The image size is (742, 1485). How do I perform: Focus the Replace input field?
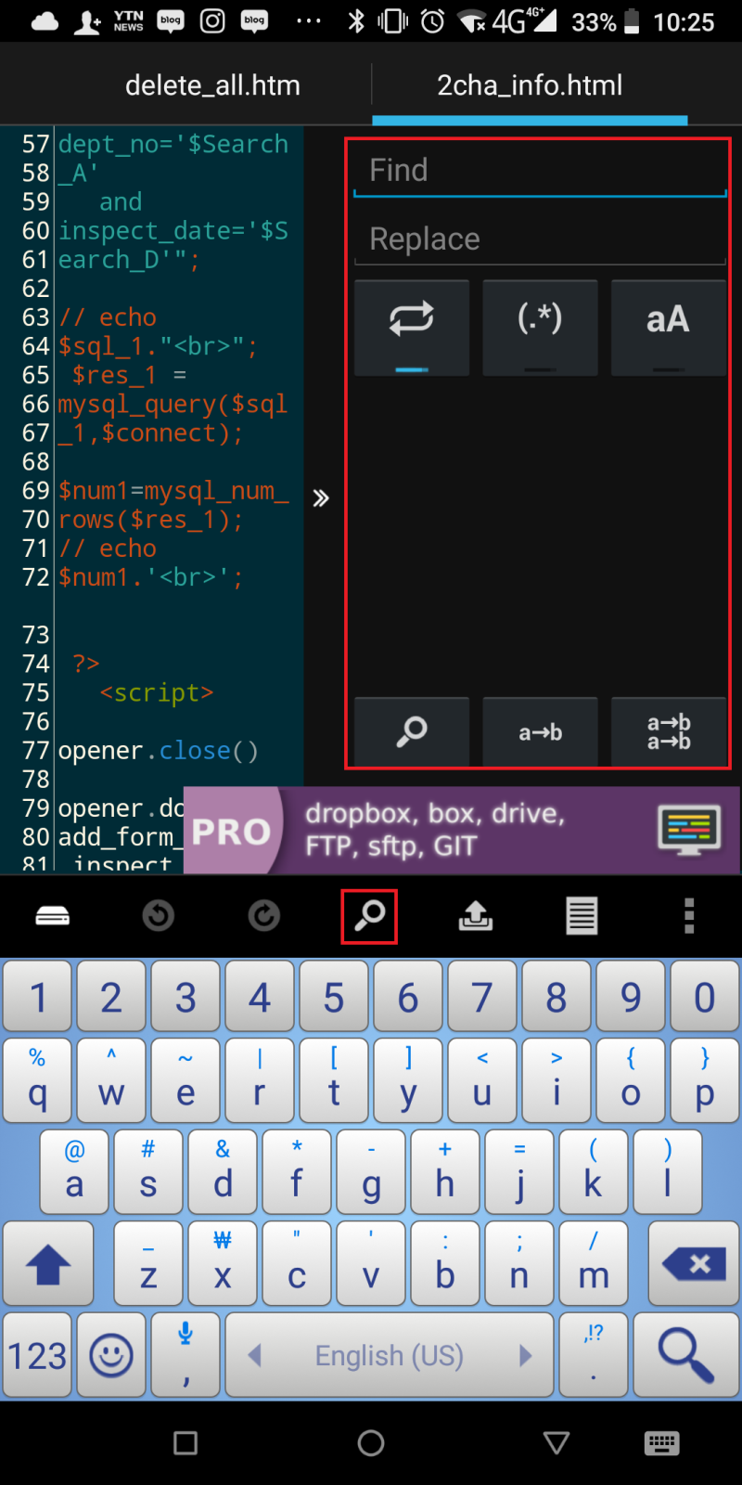[x=540, y=239]
